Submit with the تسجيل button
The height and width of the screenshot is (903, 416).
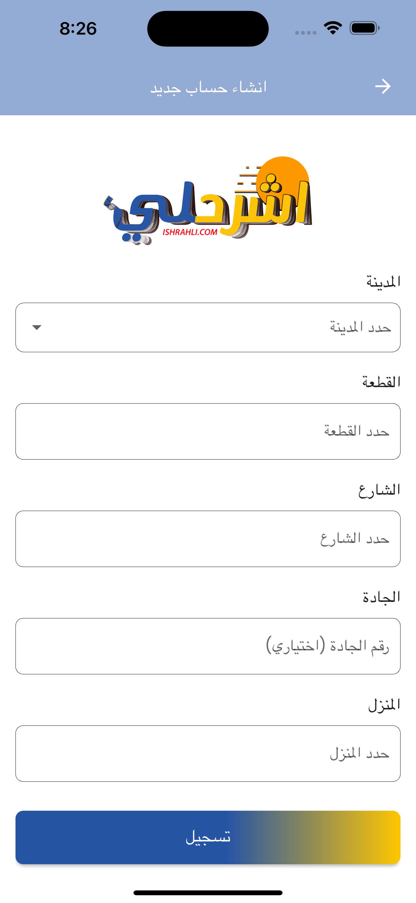208,837
